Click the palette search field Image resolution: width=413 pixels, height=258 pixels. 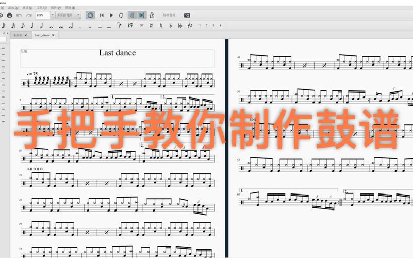[x=3, y=40]
